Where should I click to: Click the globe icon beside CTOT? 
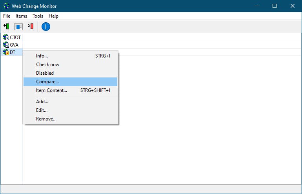pyautogui.click(x=6, y=37)
